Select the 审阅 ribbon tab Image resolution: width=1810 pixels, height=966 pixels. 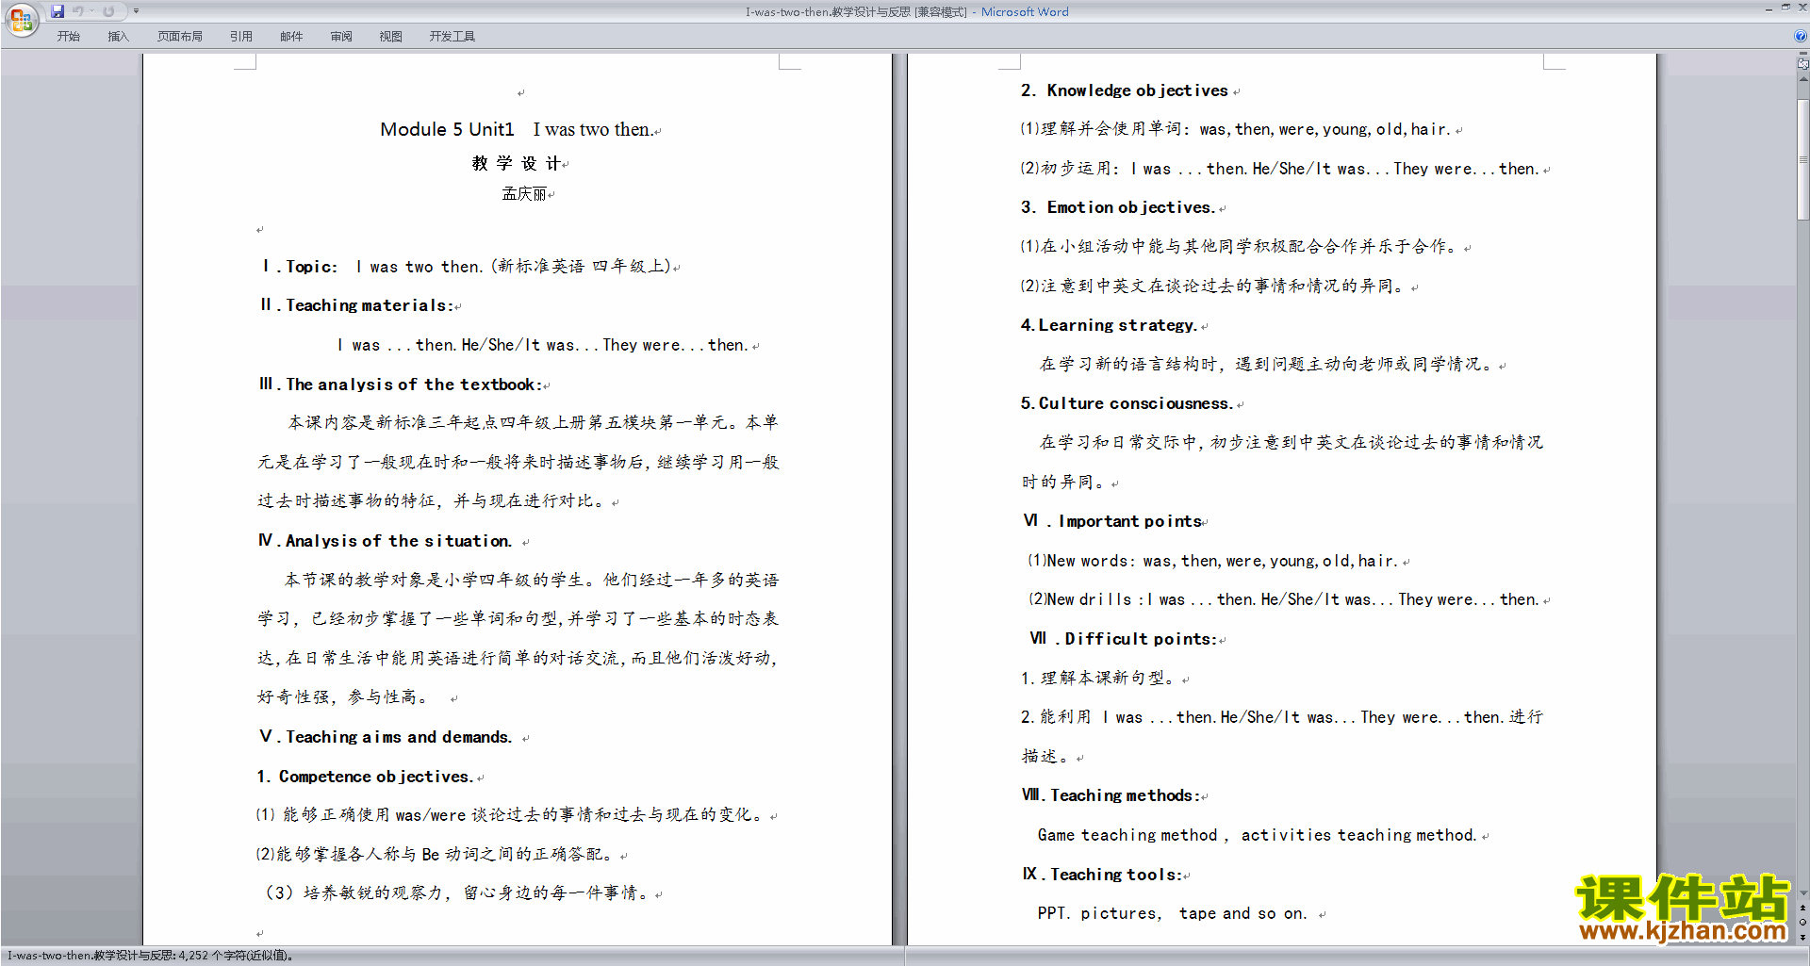[x=341, y=37]
